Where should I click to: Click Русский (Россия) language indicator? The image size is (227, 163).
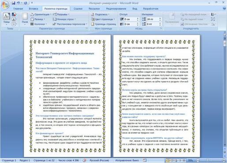[x=99, y=160]
